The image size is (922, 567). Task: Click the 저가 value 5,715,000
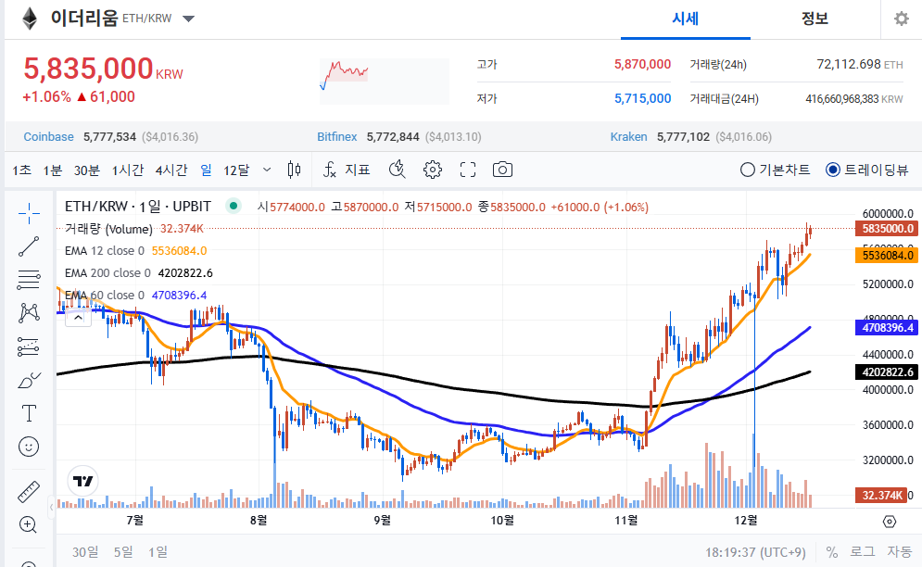(x=642, y=98)
